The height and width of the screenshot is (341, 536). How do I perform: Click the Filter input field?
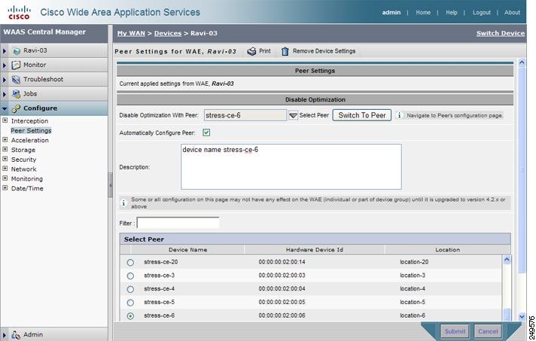[x=178, y=223]
